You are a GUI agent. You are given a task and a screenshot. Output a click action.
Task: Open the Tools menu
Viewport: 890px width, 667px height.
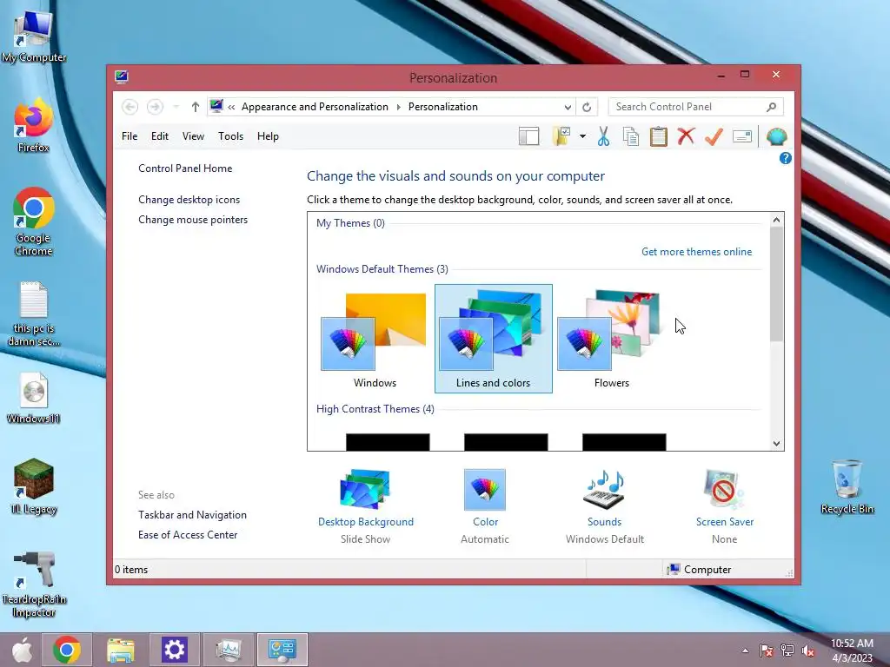tap(230, 136)
